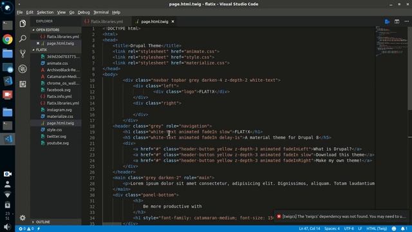
Task: Open the terminal icon at top of dock
Action: [x=7, y=25]
